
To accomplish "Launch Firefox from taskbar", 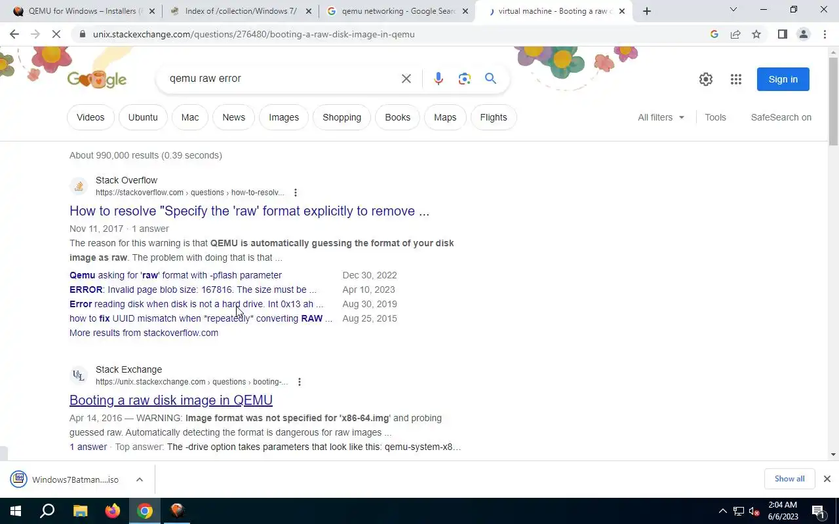I will pyautogui.click(x=113, y=511).
